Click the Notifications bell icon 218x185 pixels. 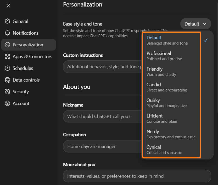(x=7, y=33)
